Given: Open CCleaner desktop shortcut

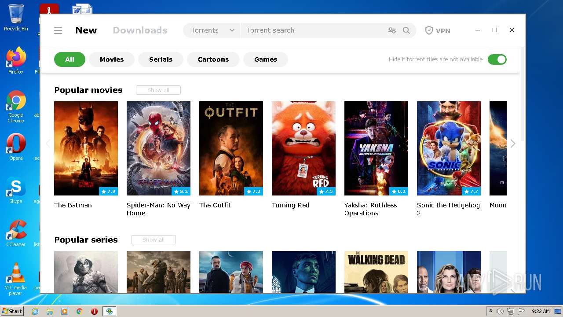Looking at the screenshot, I should [16, 233].
